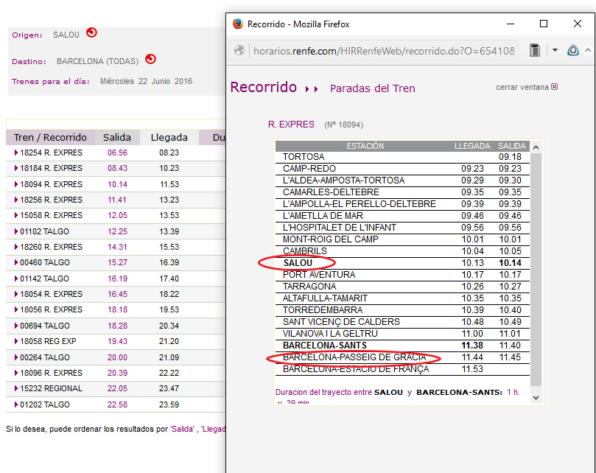
Task: Expand route for train 01202 TALGO
Action: click(16, 404)
